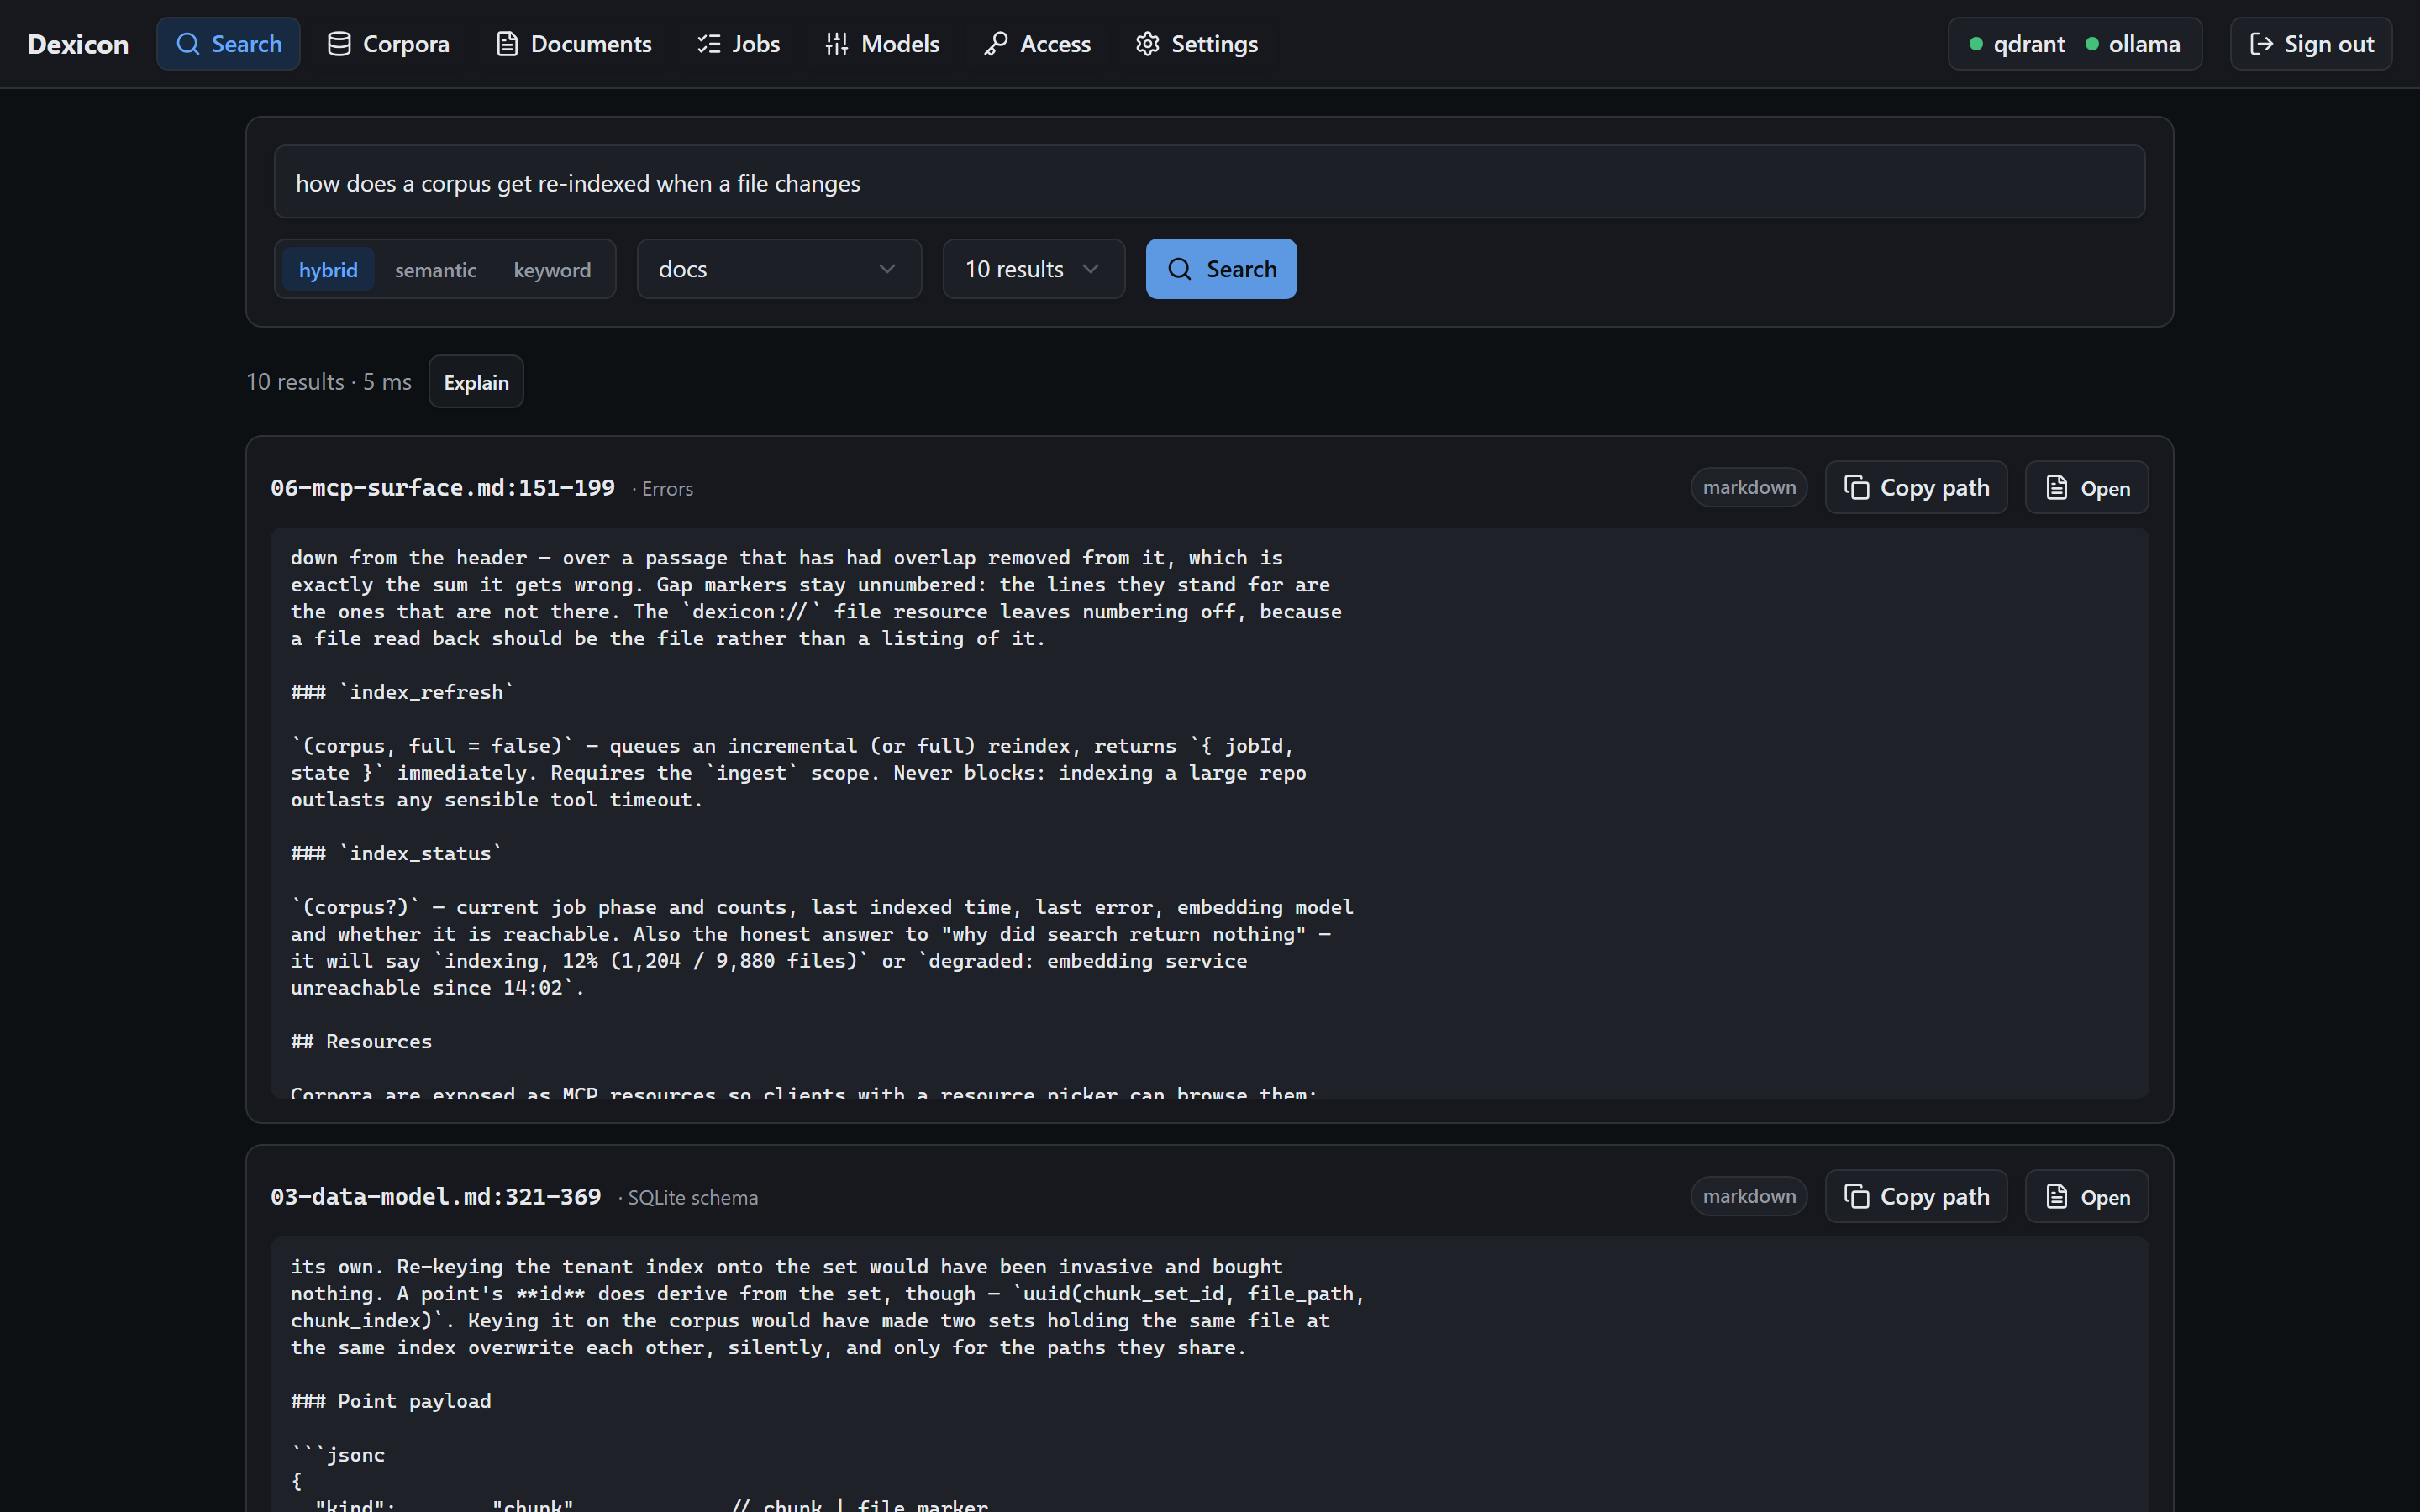Click the qdrant status indicator
The image size is (2420, 1512).
click(x=2017, y=44)
